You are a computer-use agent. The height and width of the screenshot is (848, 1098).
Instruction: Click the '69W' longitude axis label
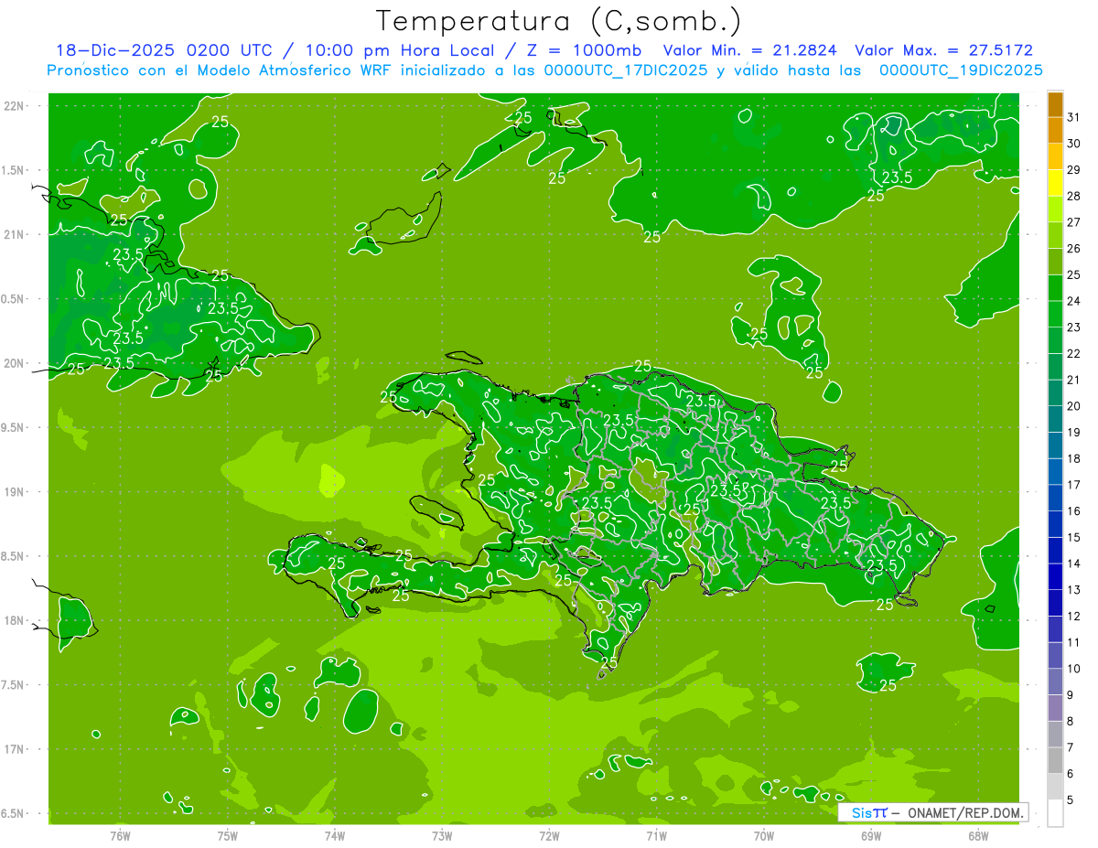click(x=871, y=835)
